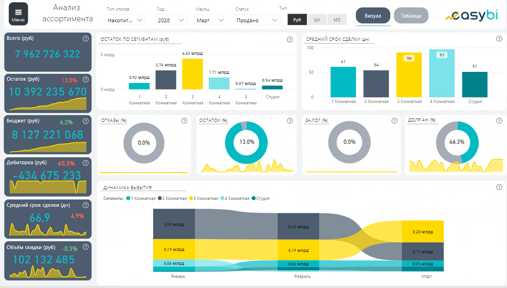
Task: Open the Месяц dropdown showing Март
Action: click(210, 20)
